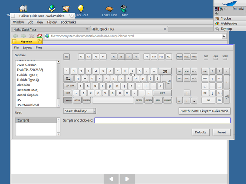246x184 pixels.
Task: Toggle the Scroll Lock key
Action: (x=187, y=57)
